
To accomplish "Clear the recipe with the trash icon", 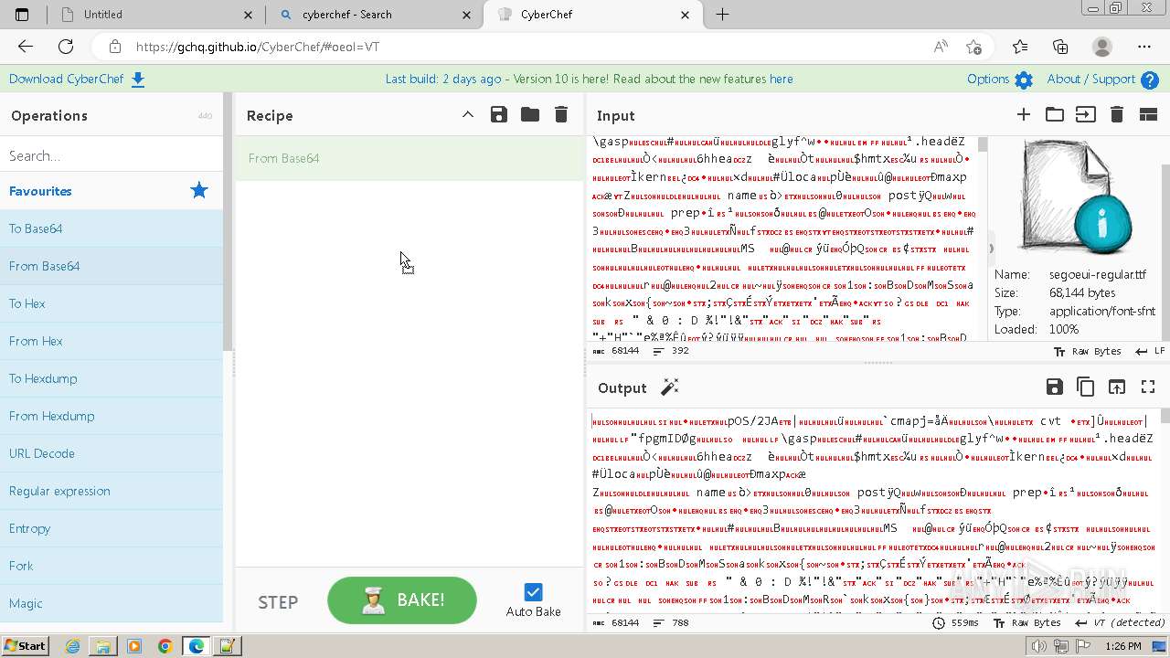I will tap(561, 114).
